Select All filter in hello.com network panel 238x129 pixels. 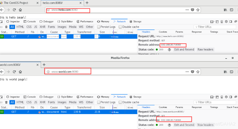[12, 27]
